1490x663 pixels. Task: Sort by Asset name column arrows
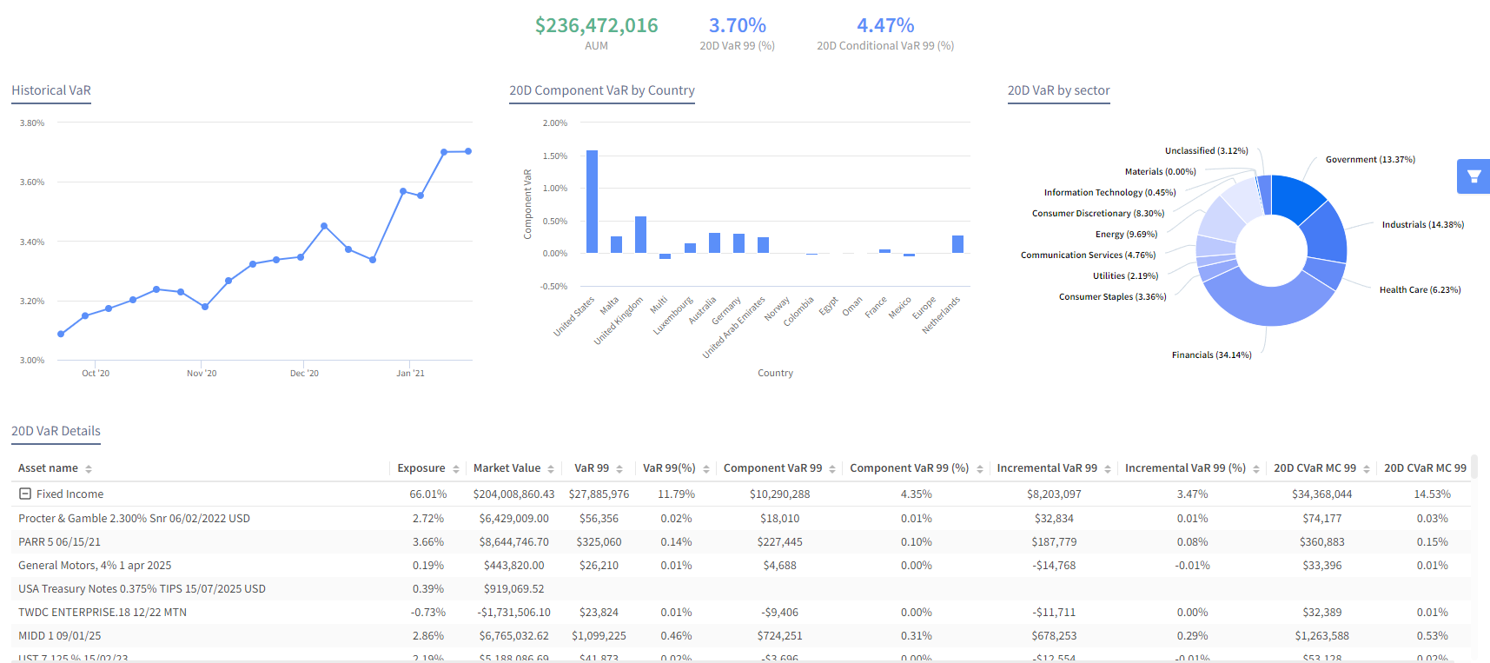click(x=89, y=469)
